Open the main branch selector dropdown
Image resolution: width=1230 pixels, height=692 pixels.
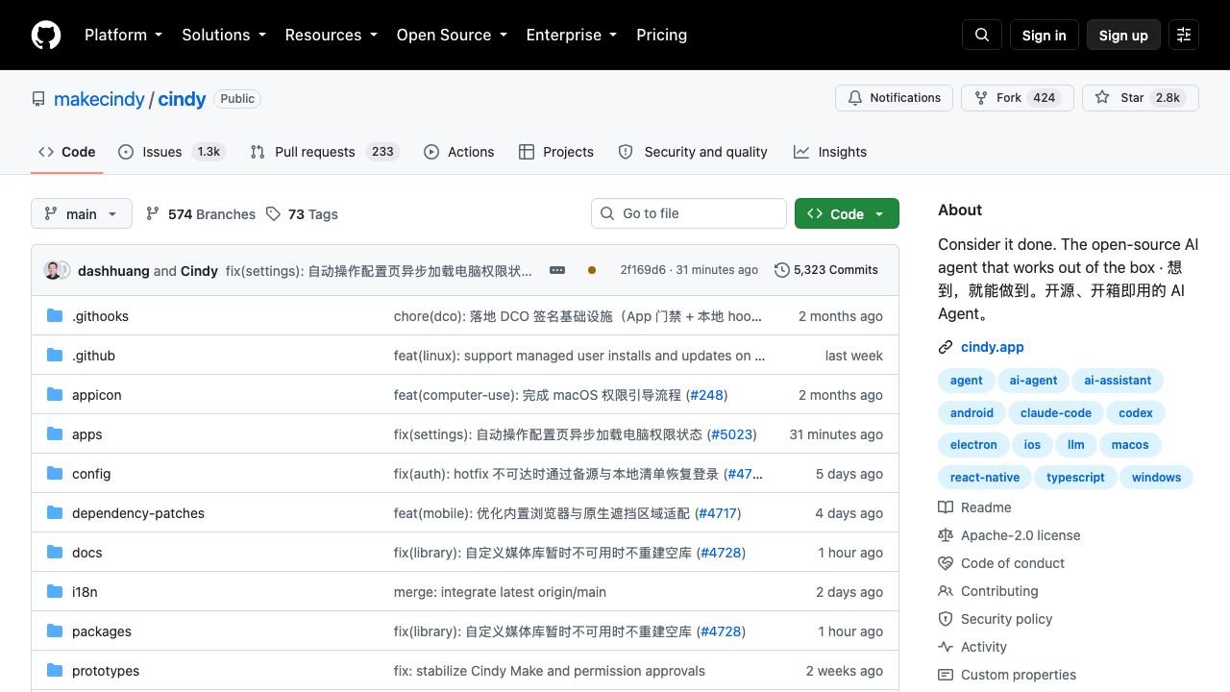[x=81, y=213]
